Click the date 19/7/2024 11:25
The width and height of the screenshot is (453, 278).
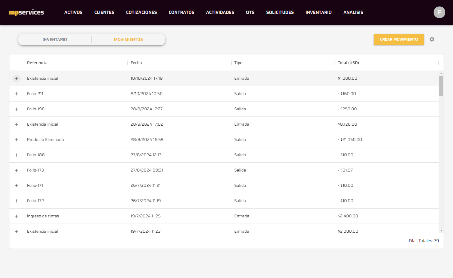pos(146,216)
